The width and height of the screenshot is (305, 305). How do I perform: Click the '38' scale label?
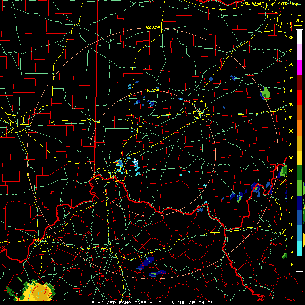coord(291,131)
